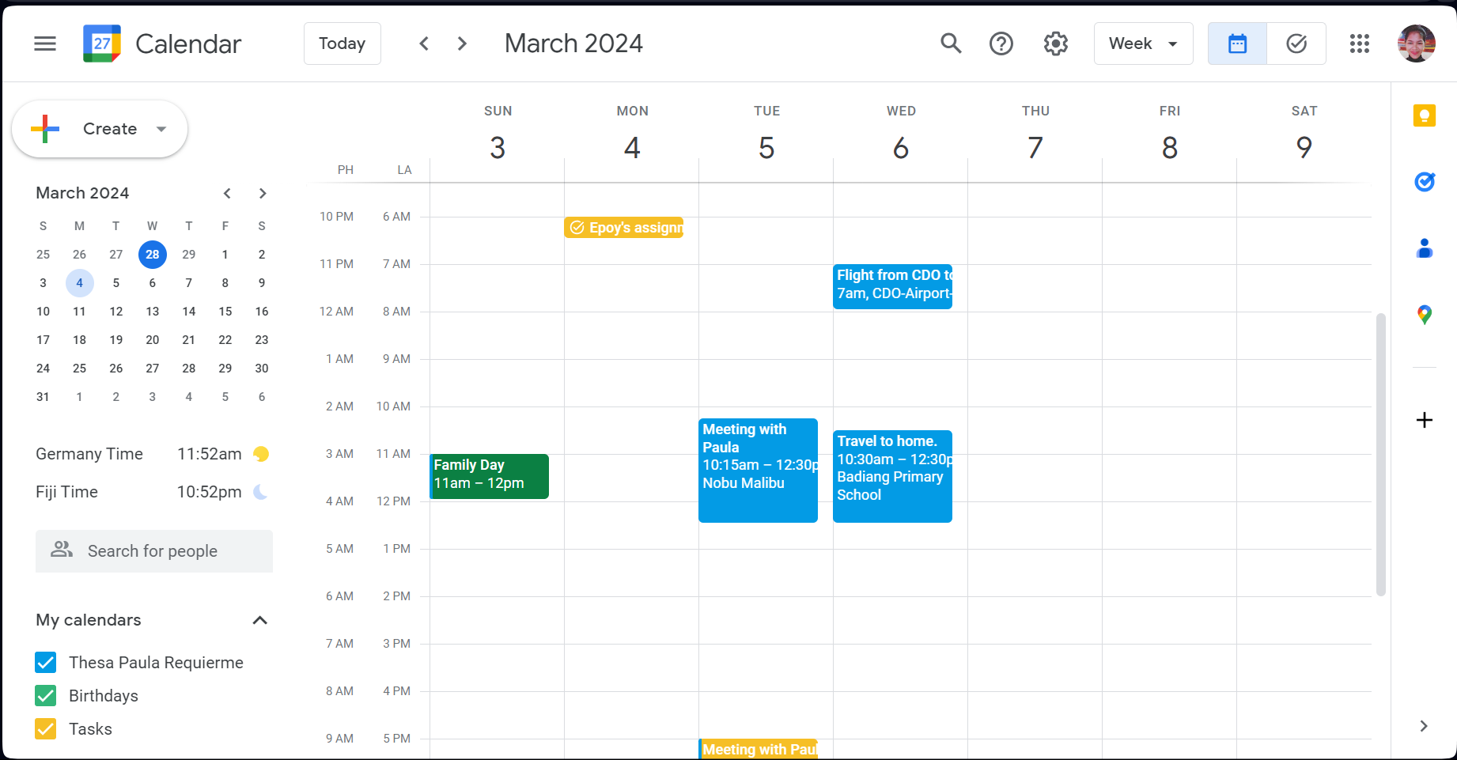Open Google Keep in side panel

pyautogui.click(x=1425, y=116)
